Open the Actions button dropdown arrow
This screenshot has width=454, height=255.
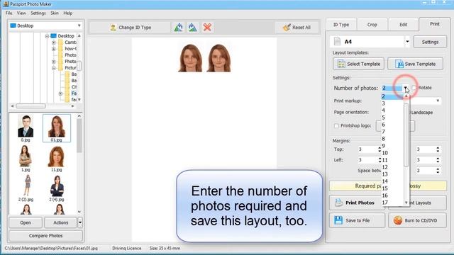[x=80, y=222]
